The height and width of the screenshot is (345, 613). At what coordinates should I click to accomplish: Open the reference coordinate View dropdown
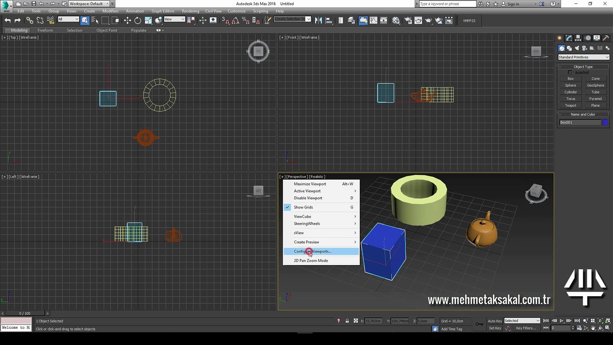[174, 19]
